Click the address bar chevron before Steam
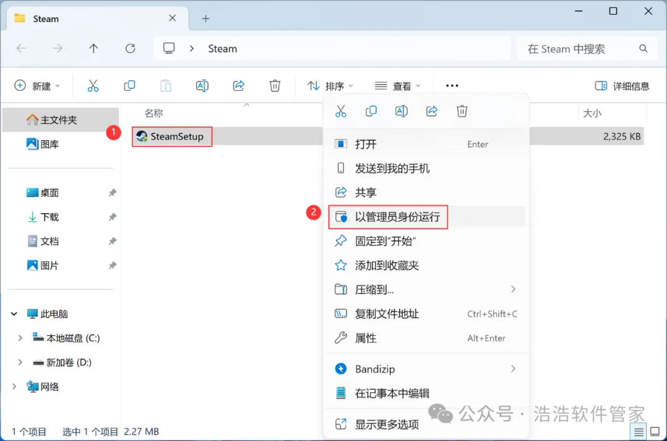667x441 pixels. [x=192, y=48]
